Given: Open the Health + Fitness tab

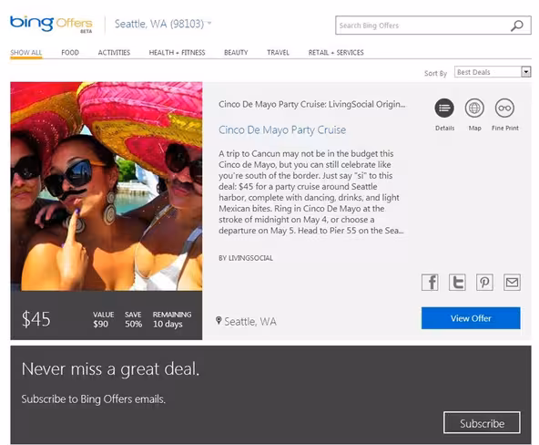Looking at the screenshot, I should click(177, 53).
